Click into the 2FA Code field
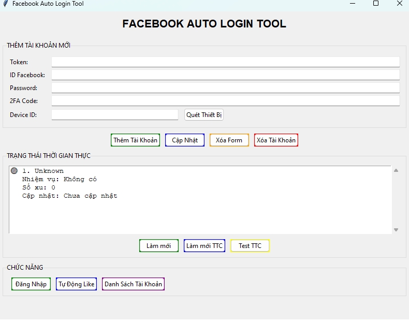 [x=225, y=100]
